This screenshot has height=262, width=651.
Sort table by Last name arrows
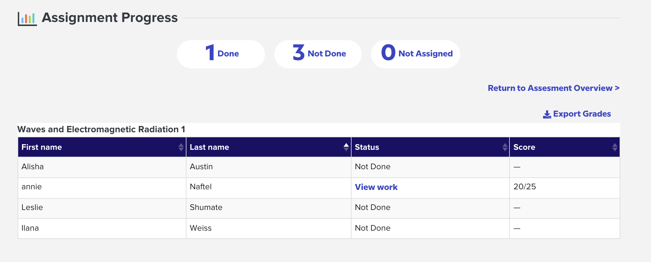coord(346,147)
